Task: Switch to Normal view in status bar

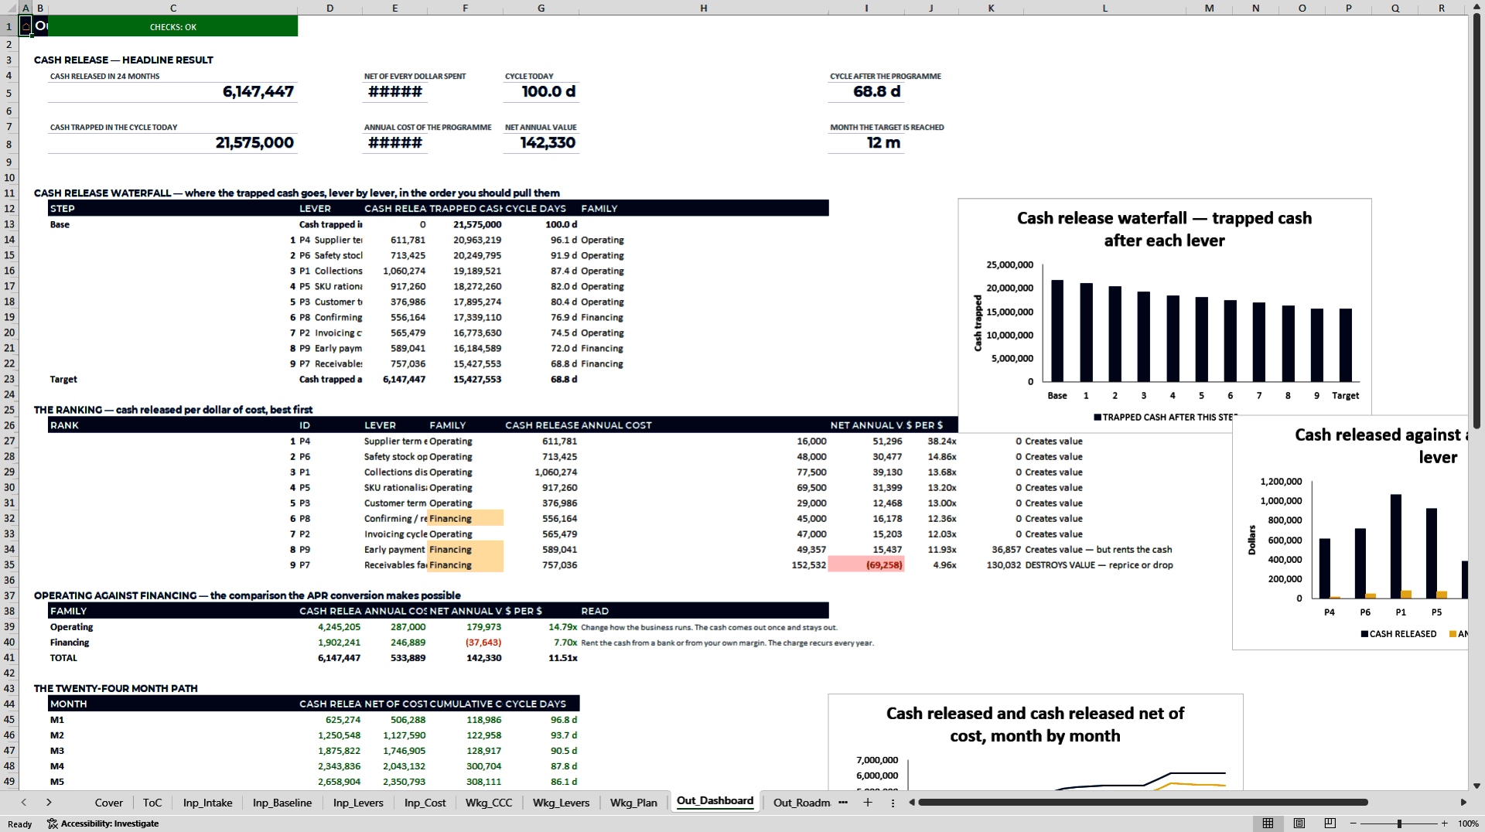Action: (1268, 823)
